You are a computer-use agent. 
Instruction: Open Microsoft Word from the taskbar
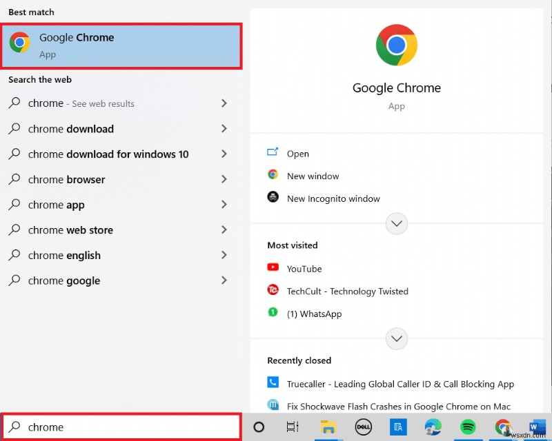click(x=537, y=427)
